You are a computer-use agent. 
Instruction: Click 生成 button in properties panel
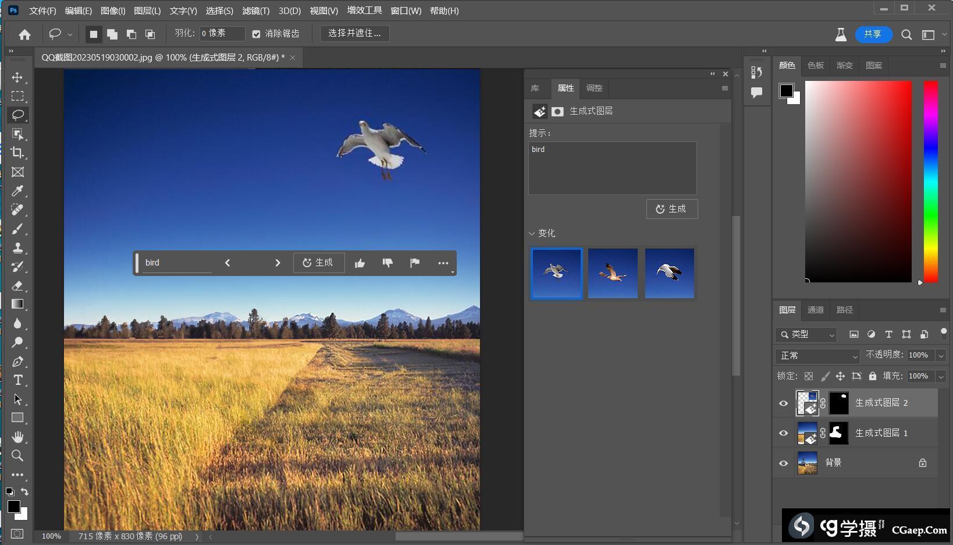pyautogui.click(x=671, y=209)
